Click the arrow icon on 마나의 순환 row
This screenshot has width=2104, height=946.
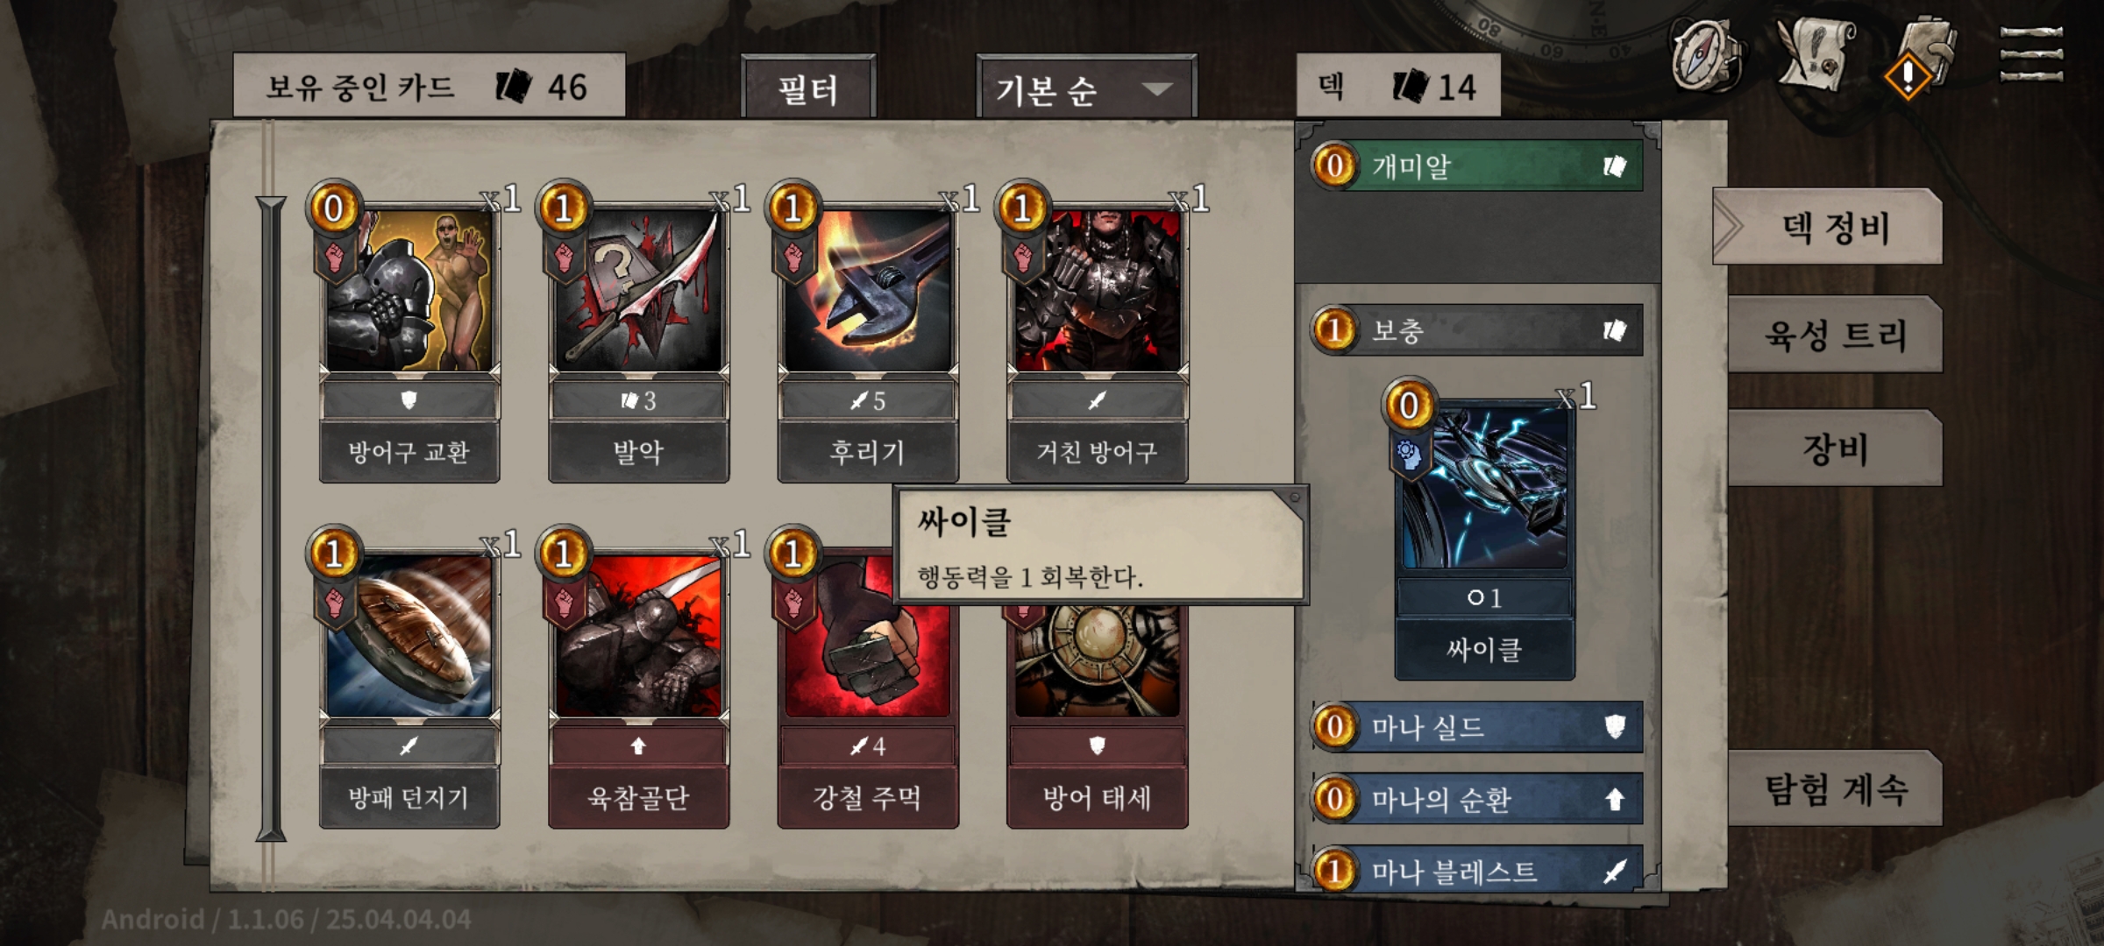(x=1614, y=799)
